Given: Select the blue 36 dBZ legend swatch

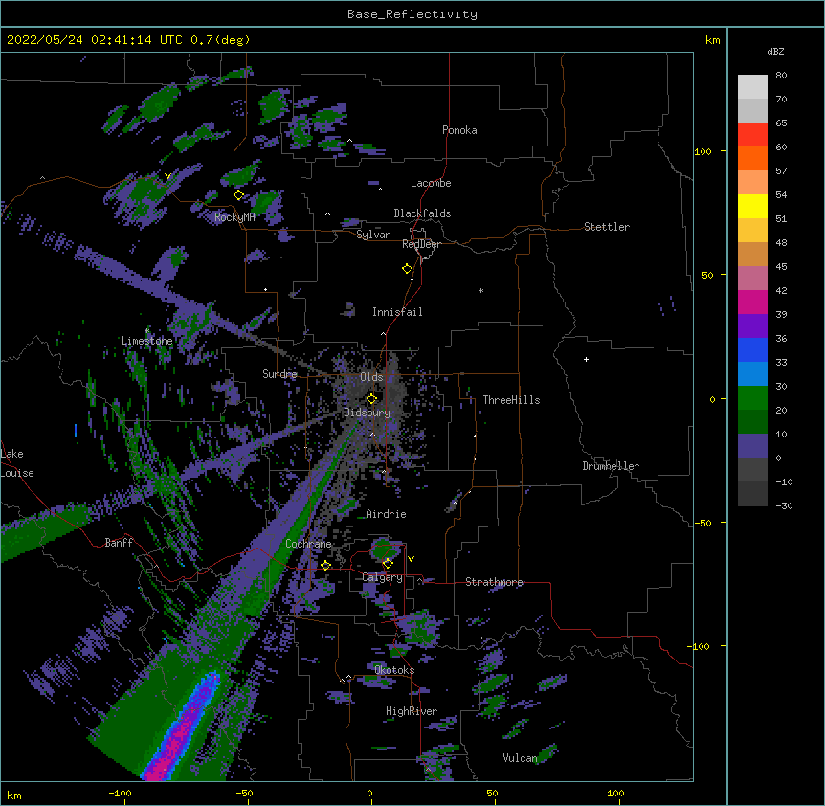Looking at the screenshot, I should 752,349.
